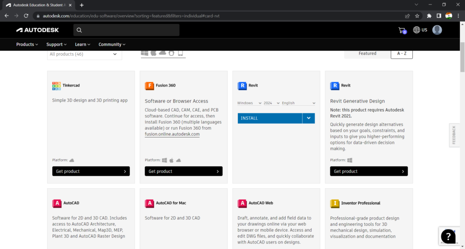465x249 pixels.
Task: Open the shopping cart icon
Action: (x=402, y=30)
